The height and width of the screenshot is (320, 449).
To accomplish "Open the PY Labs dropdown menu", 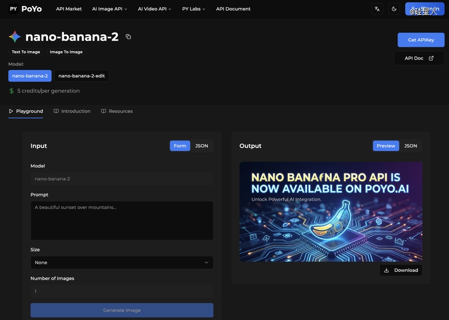I will click(x=193, y=9).
